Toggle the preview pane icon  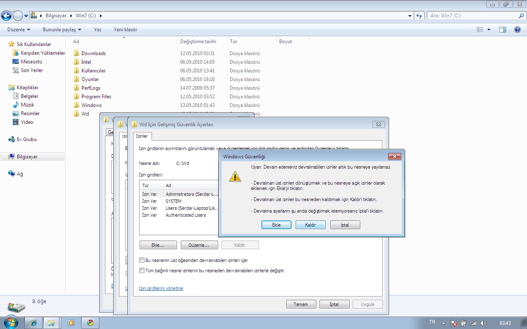[x=502, y=30]
